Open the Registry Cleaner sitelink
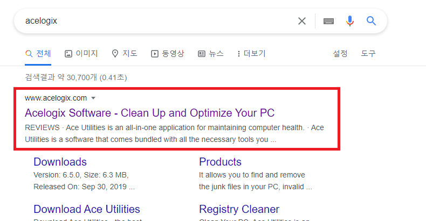426x221 pixels. pyautogui.click(x=239, y=209)
